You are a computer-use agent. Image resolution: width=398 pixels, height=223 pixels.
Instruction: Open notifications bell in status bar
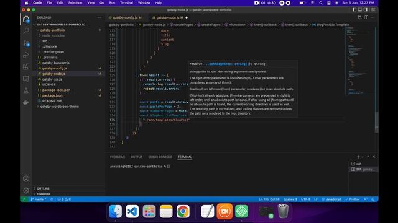pos(373,199)
